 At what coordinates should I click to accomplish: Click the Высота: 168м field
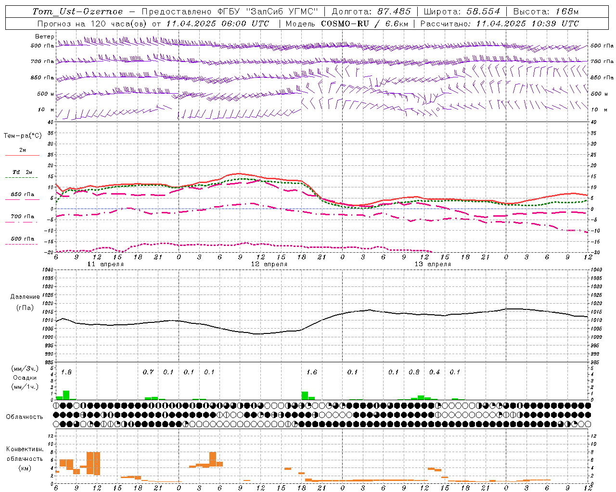(546, 12)
